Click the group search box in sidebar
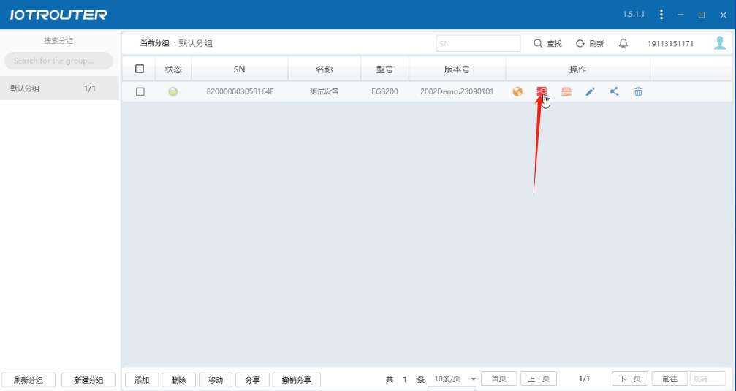 click(x=58, y=61)
